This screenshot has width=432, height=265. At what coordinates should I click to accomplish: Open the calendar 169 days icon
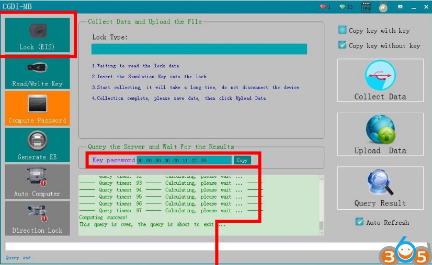pyautogui.click(x=366, y=7)
